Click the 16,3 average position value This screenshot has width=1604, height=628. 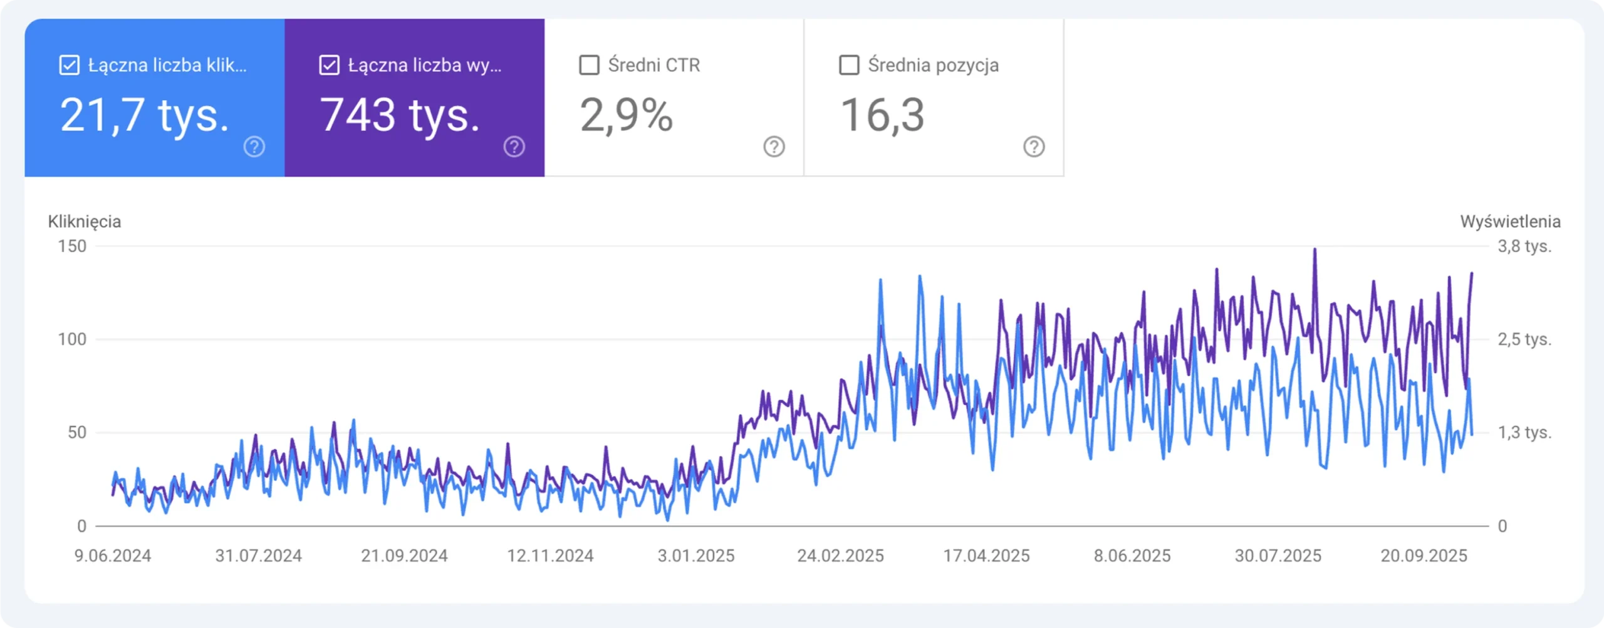tap(882, 115)
